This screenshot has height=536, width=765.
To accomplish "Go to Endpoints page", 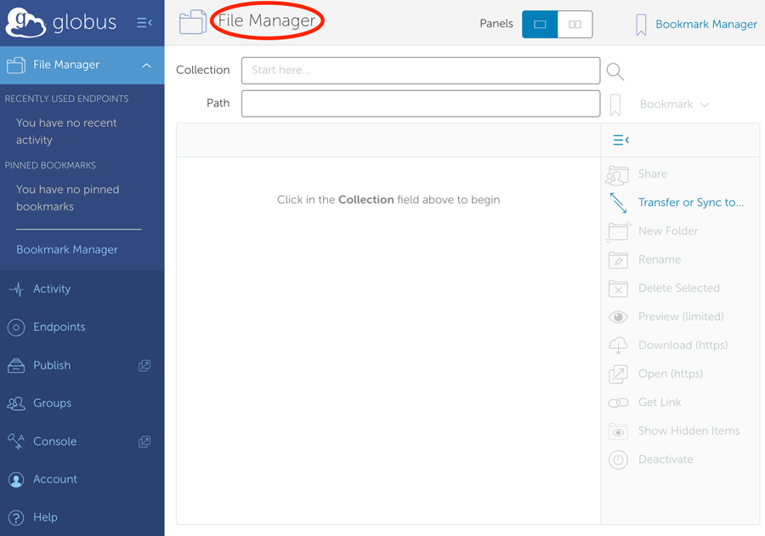I will pos(59,327).
